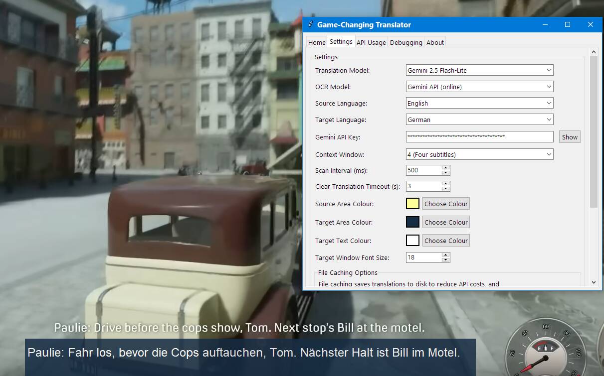The height and width of the screenshot is (376, 604).
Task: Decrease Target Window Font Size
Action: [x=446, y=260]
